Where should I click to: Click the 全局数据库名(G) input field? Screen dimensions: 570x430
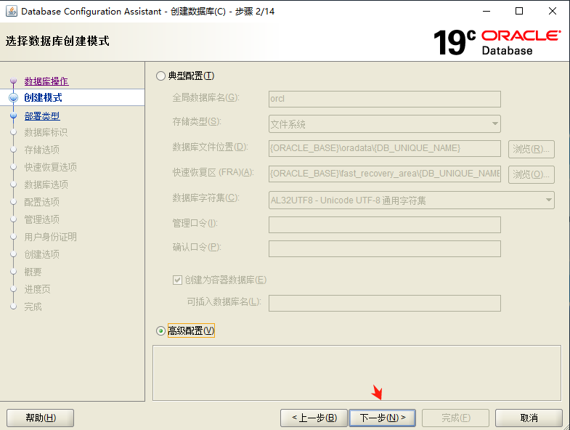385,99
